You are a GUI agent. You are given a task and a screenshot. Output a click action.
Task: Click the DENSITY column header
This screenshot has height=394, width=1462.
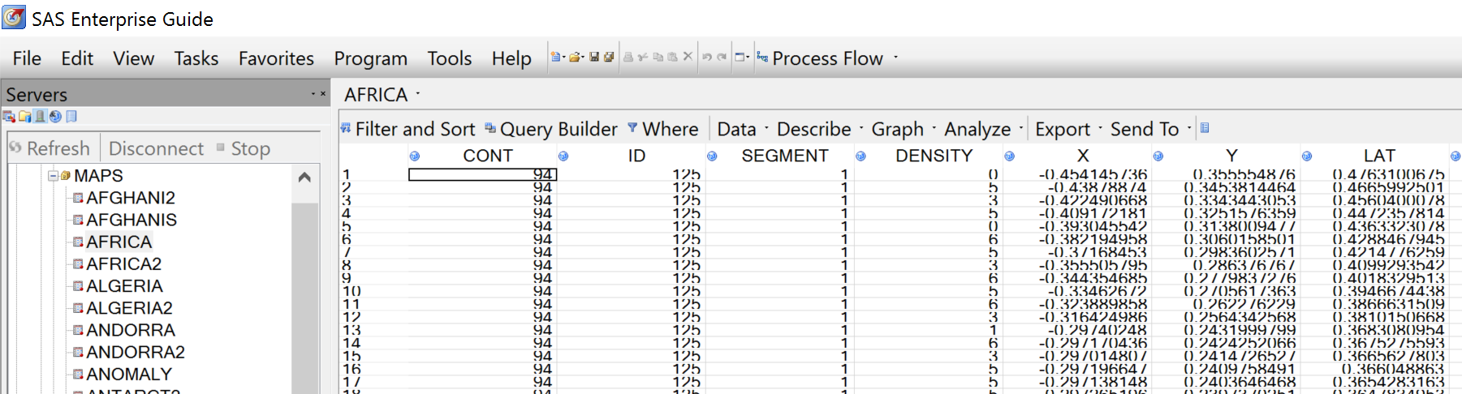tap(934, 156)
